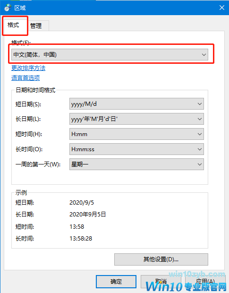Click the example long time 13:58:28
Screen dimensions: 229x293
click(81, 239)
